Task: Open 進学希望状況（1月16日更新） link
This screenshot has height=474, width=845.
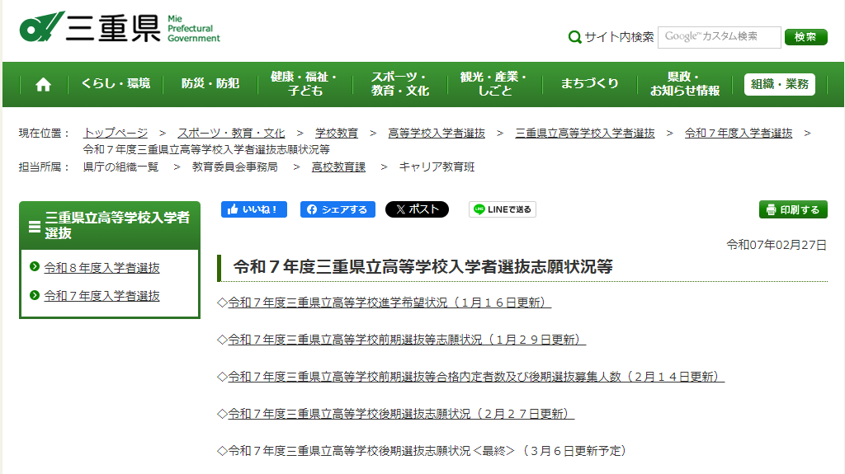Action: 389,303
